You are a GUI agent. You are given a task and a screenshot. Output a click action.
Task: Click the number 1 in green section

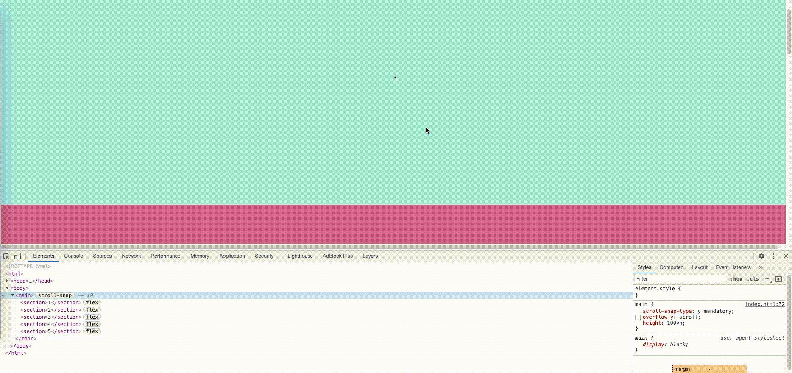click(x=396, y=80)
